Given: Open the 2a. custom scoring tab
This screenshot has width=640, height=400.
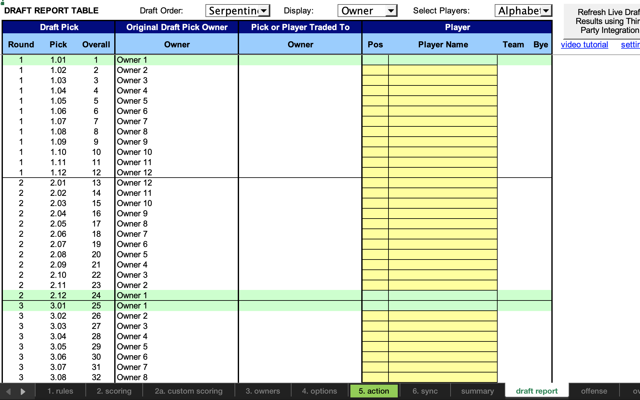Looking at the screenshot, I should click(x=188, y=391).
